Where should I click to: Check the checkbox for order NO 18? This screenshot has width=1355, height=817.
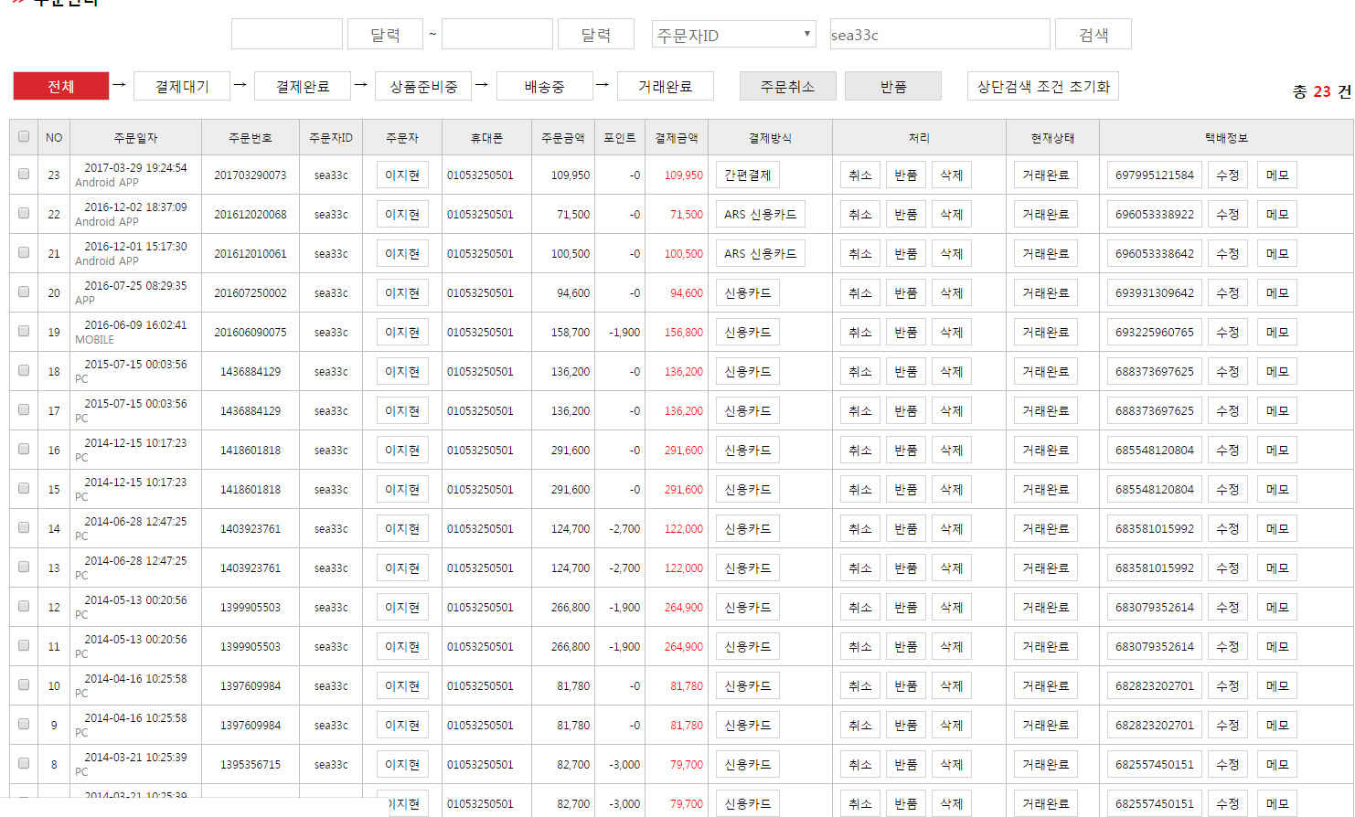tap(24, 370)
